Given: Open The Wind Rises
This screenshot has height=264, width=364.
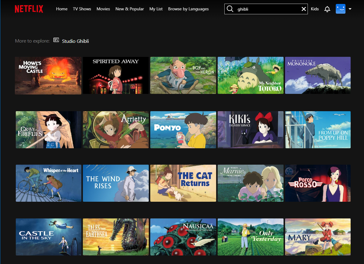Looking at the screenshot, I should [116, 183].
